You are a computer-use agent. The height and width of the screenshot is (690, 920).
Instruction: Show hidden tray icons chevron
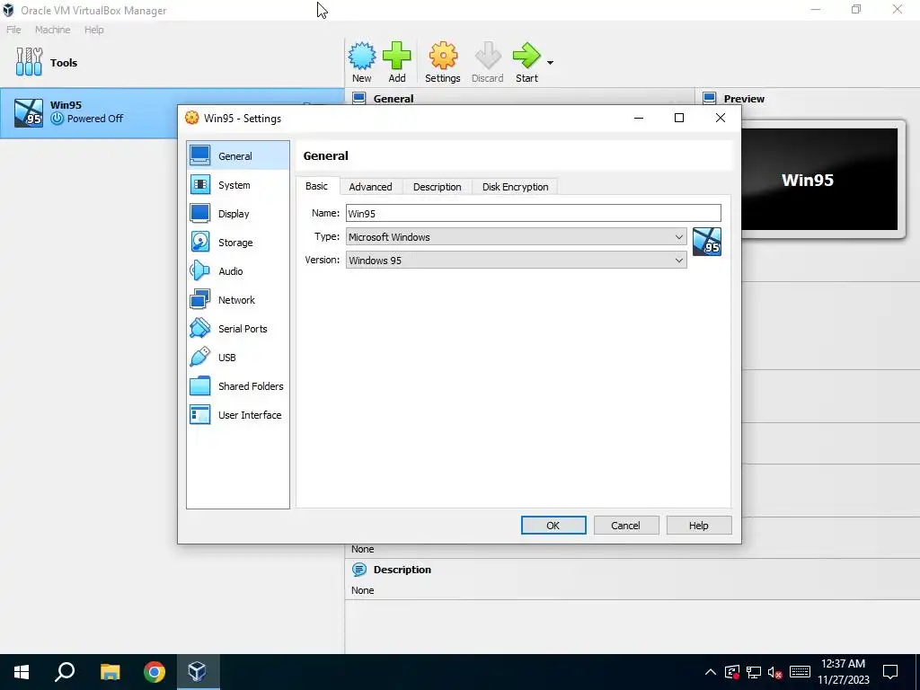tap(711, 672)
